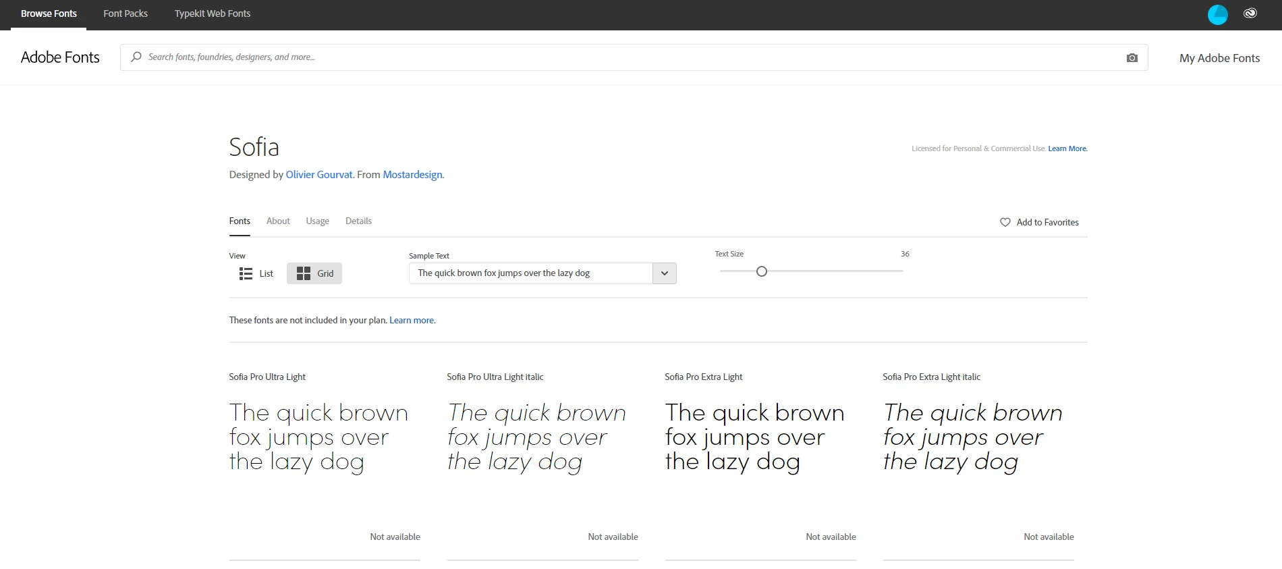1282x569 pixels.
Task: Open the Typekit Web Fonts tab
Action: point(213,13)
